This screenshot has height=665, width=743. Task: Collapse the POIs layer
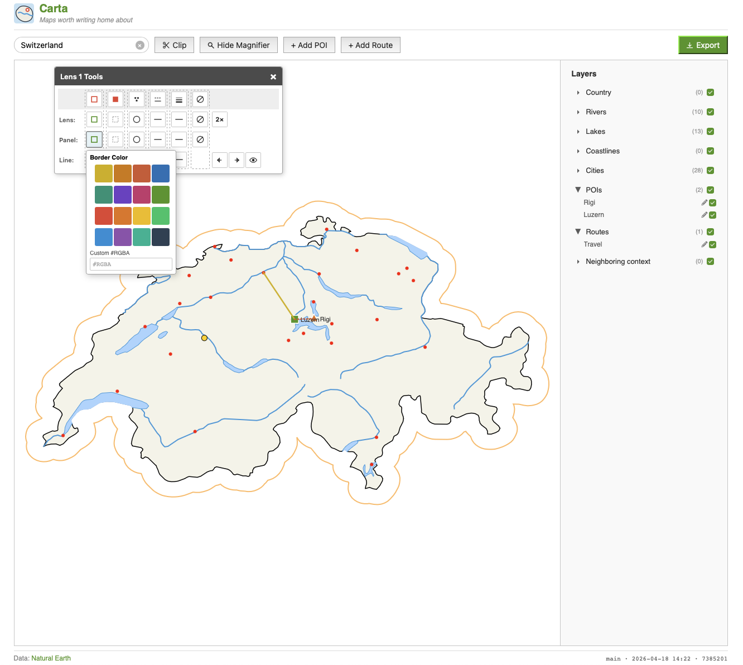(x=578, y=190)
